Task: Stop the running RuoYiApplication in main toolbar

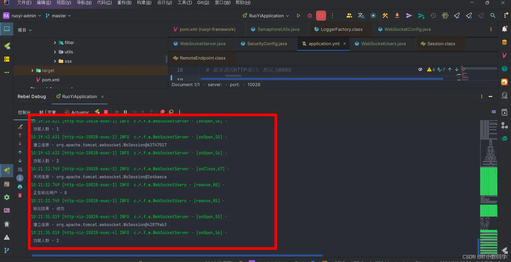Action: (x=321, y=16)
